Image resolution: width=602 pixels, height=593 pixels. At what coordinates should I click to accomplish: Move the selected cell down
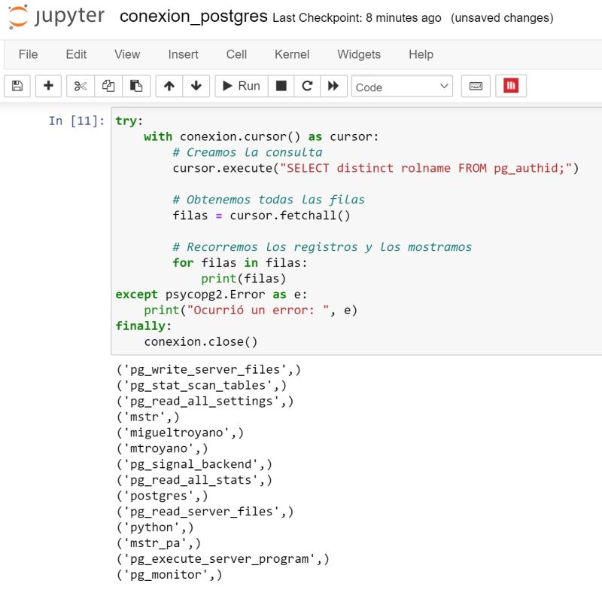pyautogui.click(x=196, y=85)
